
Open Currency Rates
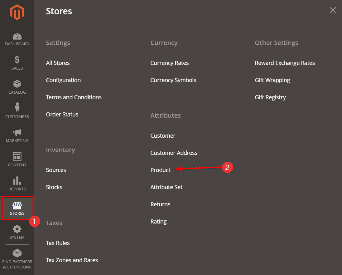click(x=170, y=63)
